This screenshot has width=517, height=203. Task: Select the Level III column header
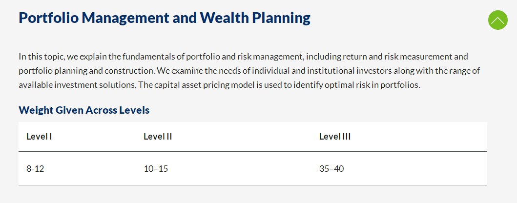coord(335,137)
